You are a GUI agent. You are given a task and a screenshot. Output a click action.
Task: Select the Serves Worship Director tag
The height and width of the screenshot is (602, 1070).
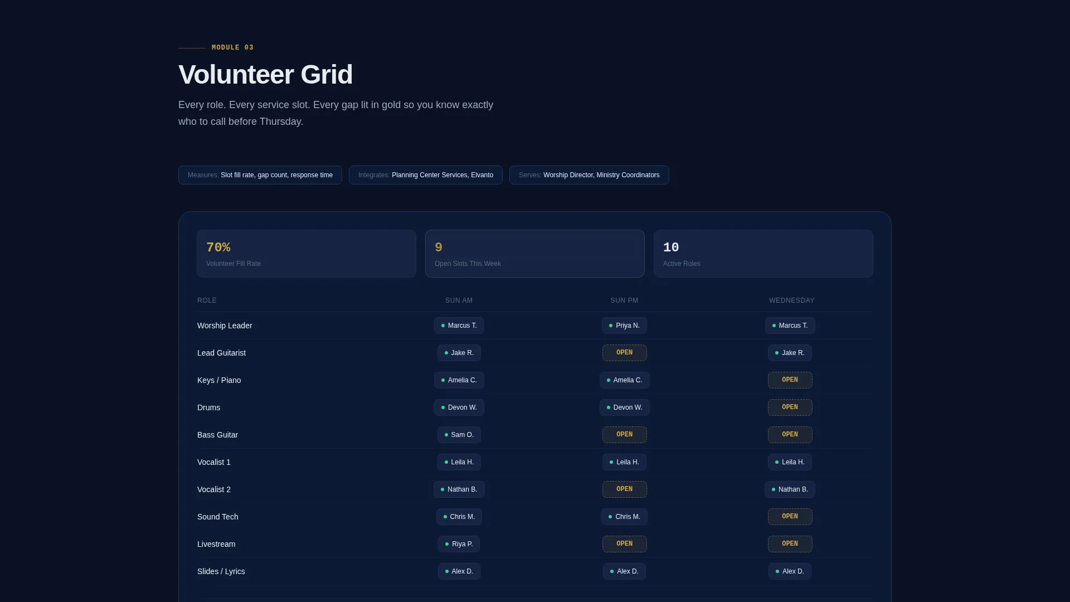tap(589, 175)
